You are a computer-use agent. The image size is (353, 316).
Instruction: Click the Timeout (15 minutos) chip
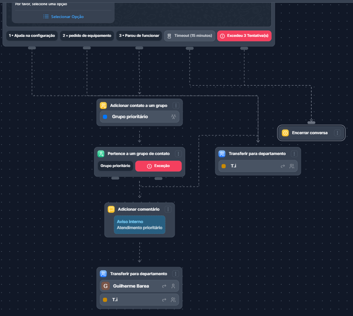[x=190, y=36]
